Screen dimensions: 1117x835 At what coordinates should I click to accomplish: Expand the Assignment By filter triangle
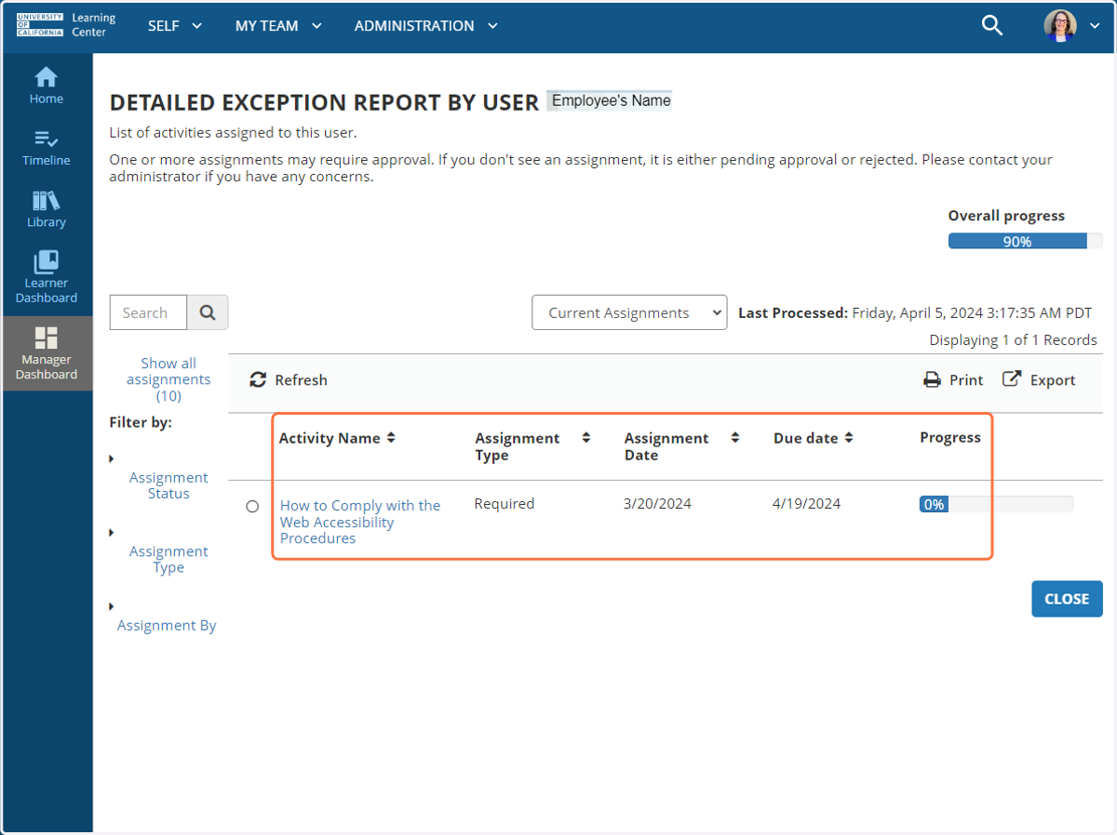click(x=112, y=606)
